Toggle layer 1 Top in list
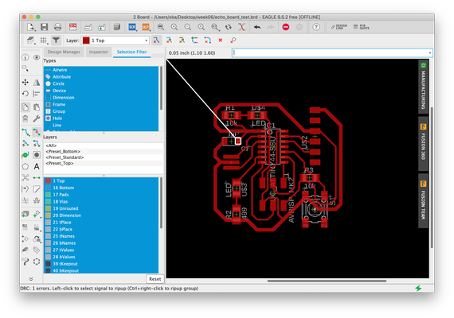This screenshot has height=318, width=454. 101,180
